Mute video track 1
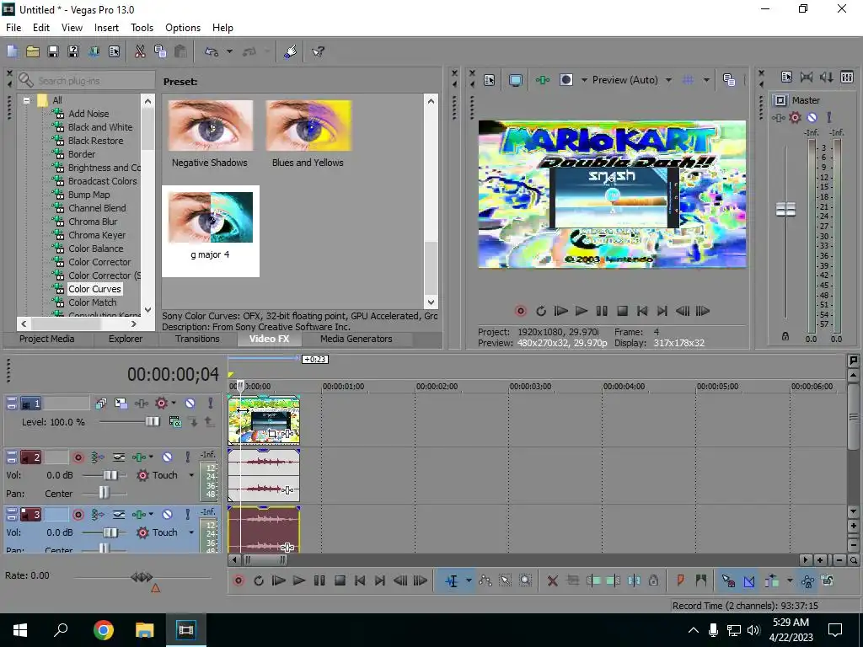 [190, 404]
